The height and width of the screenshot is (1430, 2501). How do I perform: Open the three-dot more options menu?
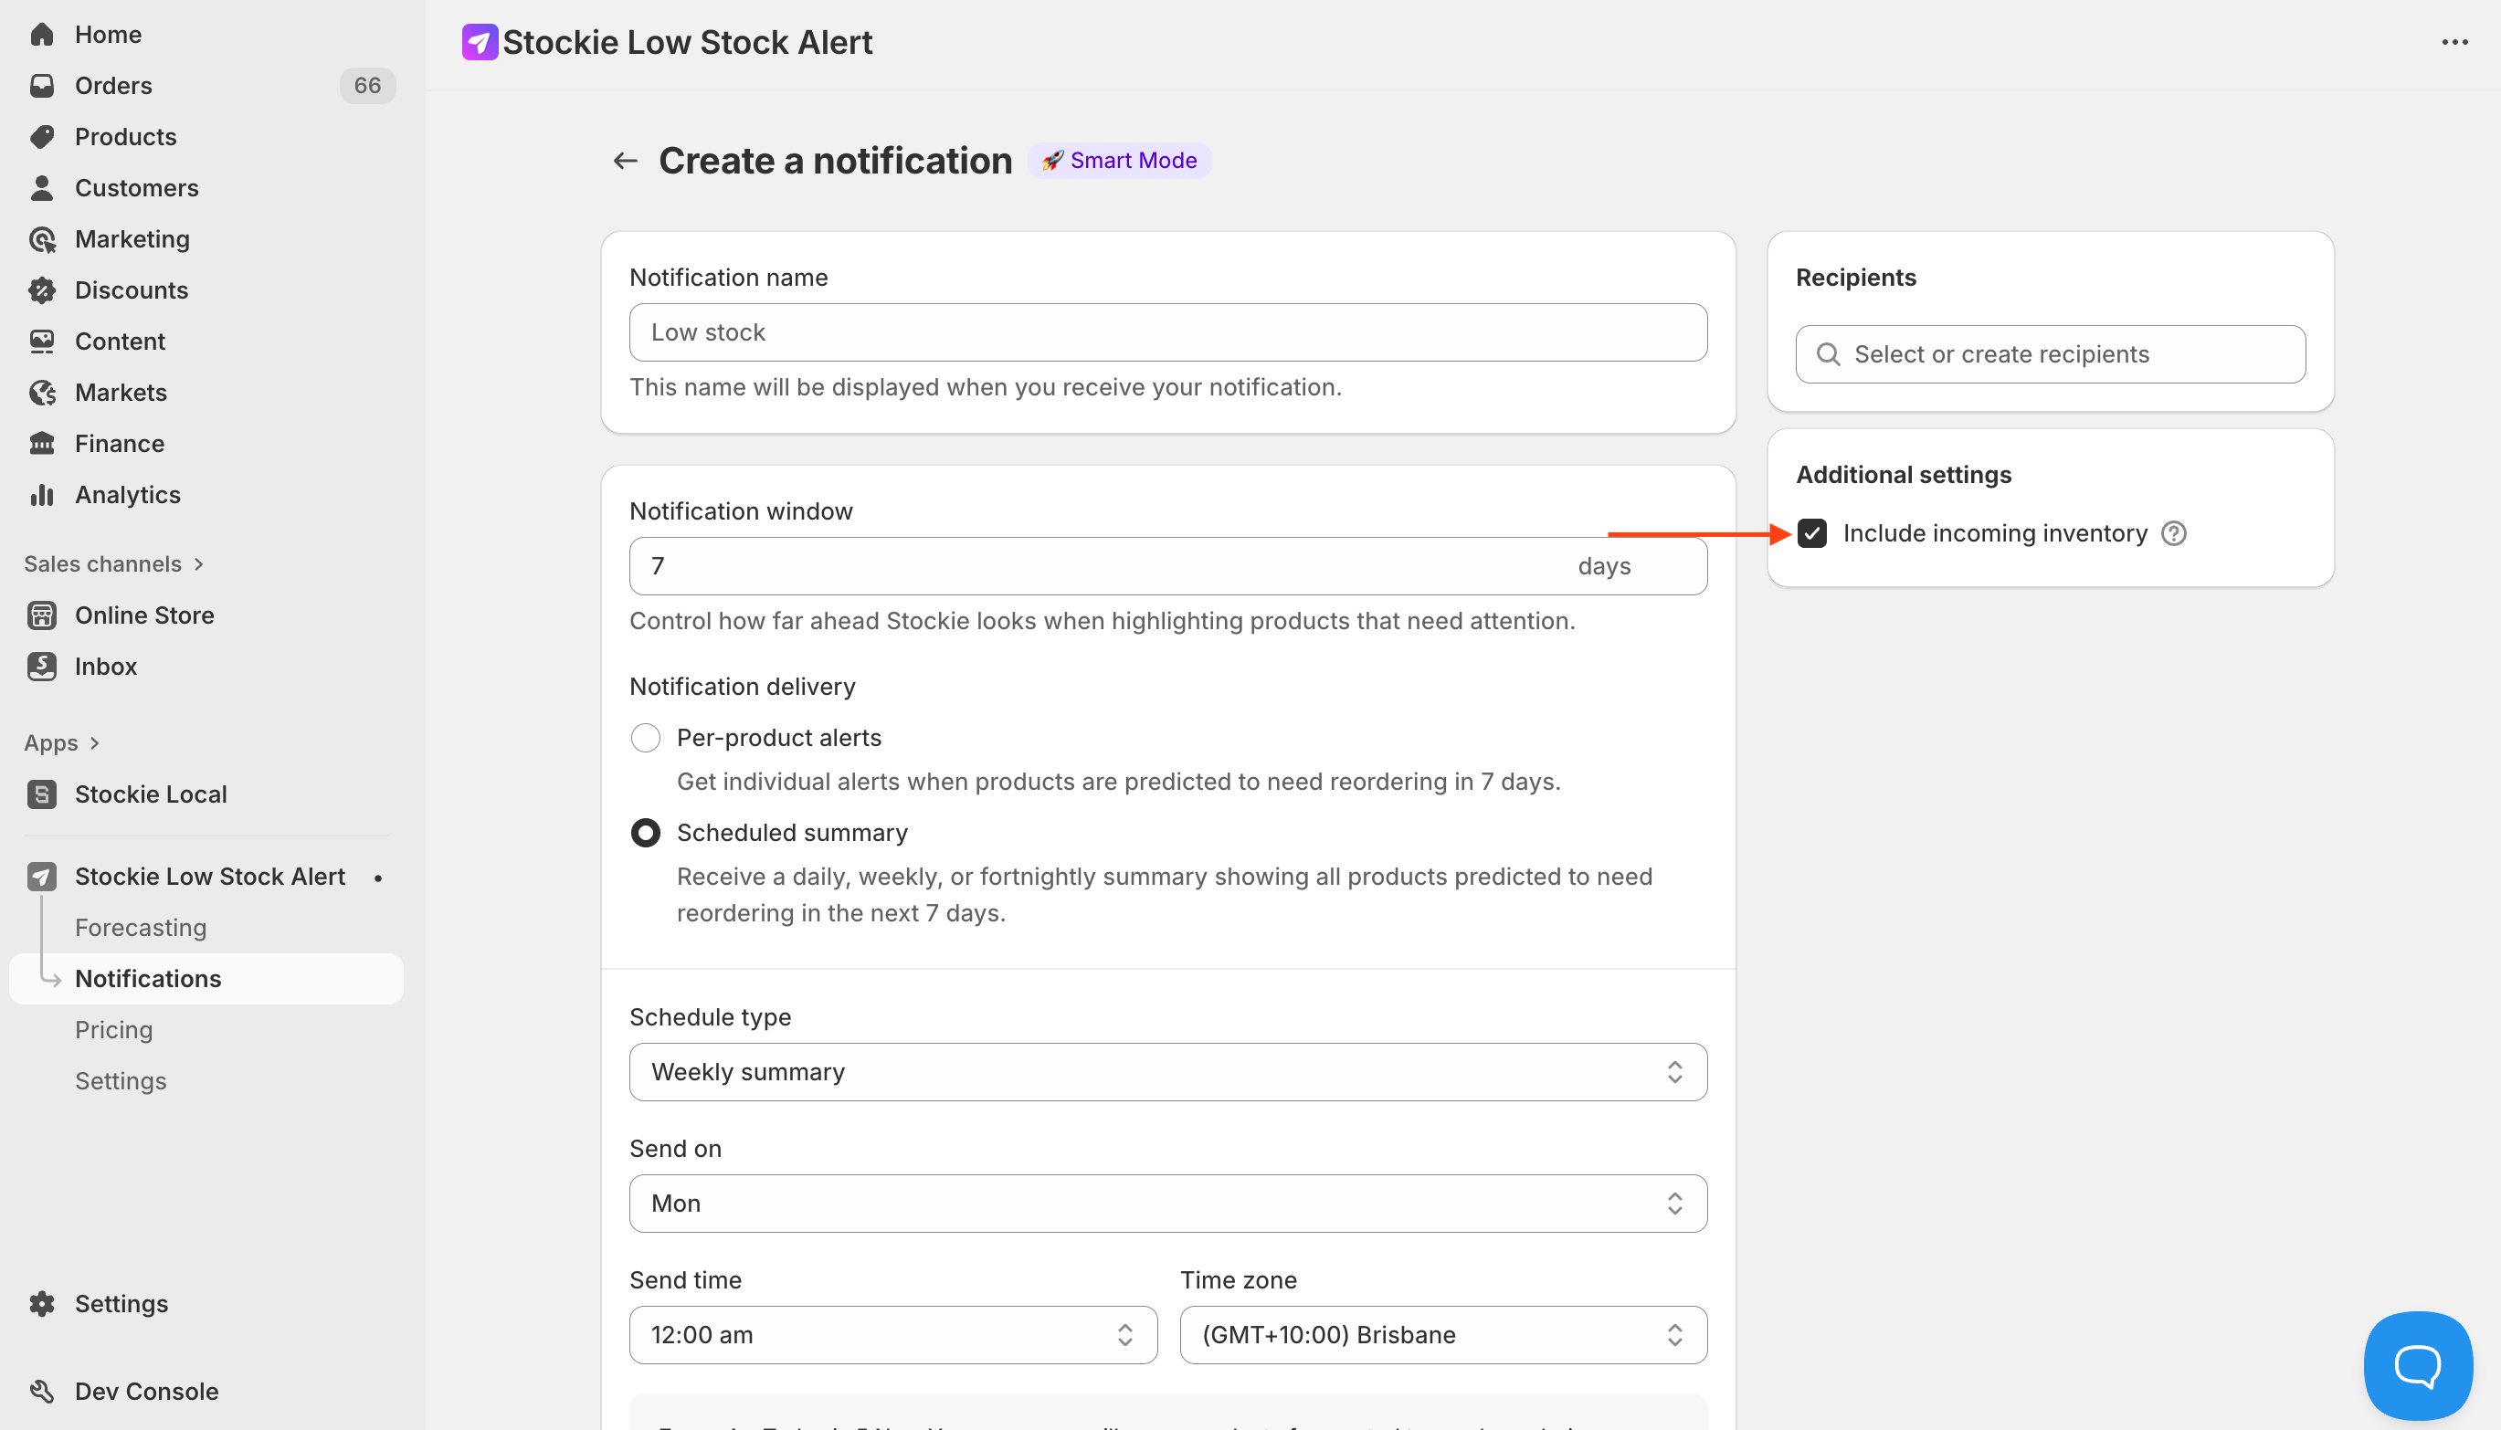click(2454, 42)
